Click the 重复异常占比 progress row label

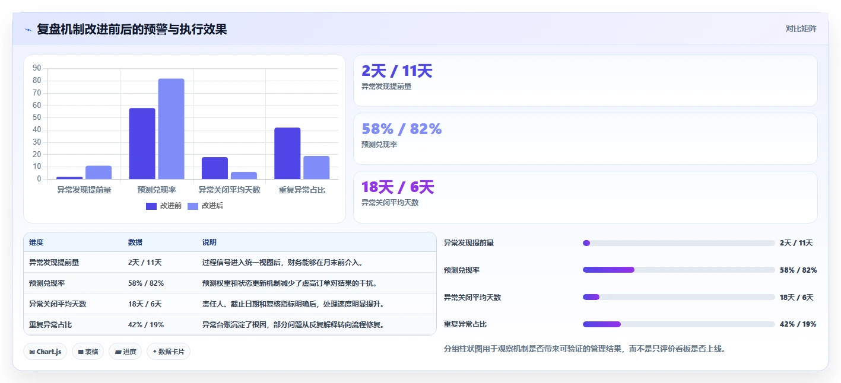[x=465, y=324]
